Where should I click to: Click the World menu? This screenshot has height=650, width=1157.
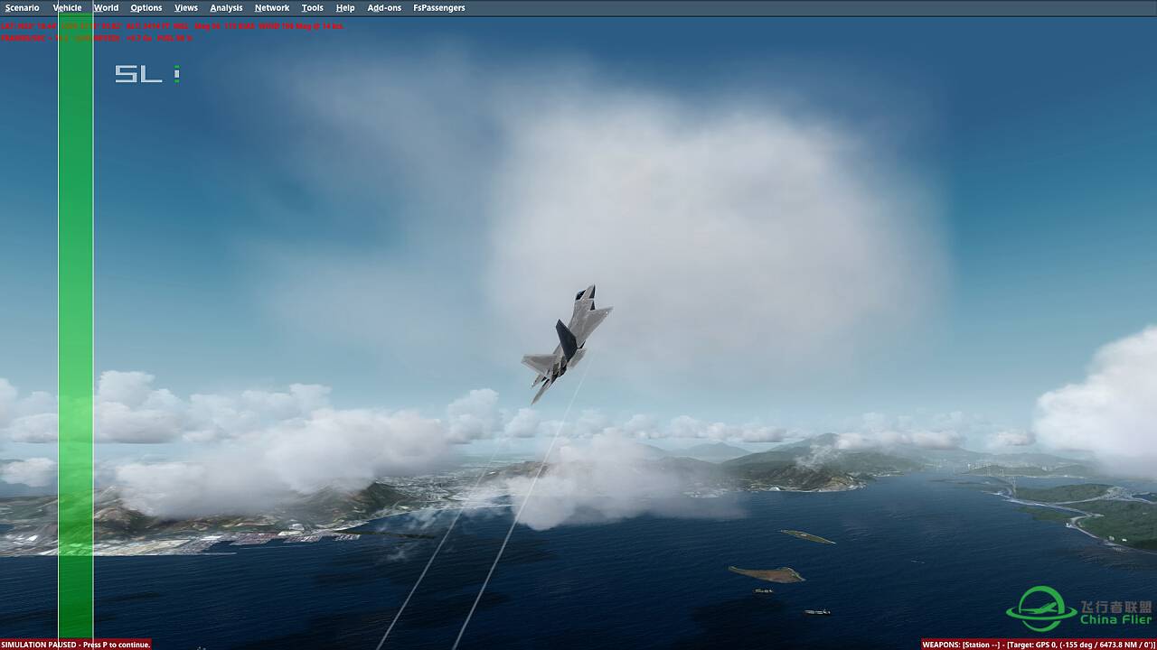pyautogui.click(x=106, y=8)
